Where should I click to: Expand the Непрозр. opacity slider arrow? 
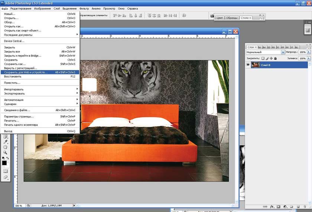(x=308, y=52)
